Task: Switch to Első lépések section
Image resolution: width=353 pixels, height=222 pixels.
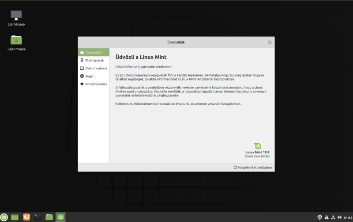Action: tap(94, 60)
